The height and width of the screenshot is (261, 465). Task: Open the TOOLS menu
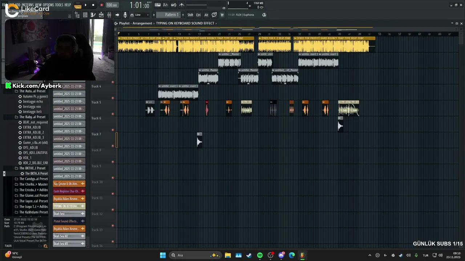pos(59,5)
